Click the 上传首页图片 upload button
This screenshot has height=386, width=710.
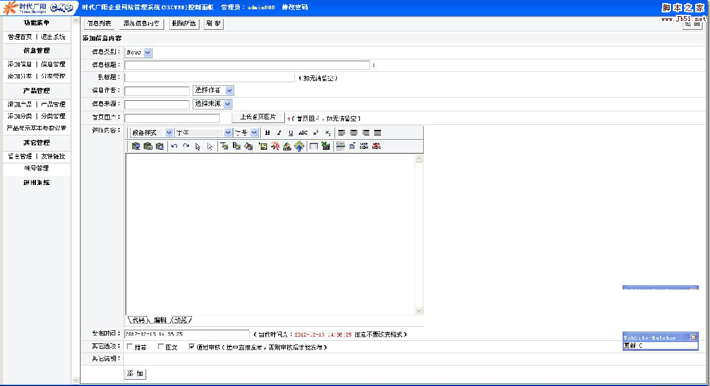[x=258, y=117]
